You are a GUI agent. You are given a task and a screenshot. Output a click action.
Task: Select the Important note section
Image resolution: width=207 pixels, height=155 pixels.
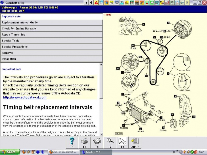[x=52, y=16]
